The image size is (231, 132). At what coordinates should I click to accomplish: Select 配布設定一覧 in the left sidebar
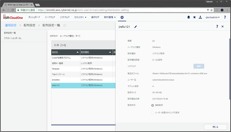(10, 33)
